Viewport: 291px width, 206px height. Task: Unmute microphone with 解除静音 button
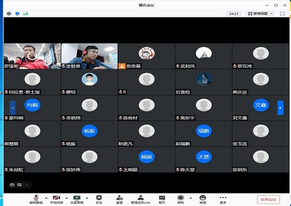tap(35, 199)
